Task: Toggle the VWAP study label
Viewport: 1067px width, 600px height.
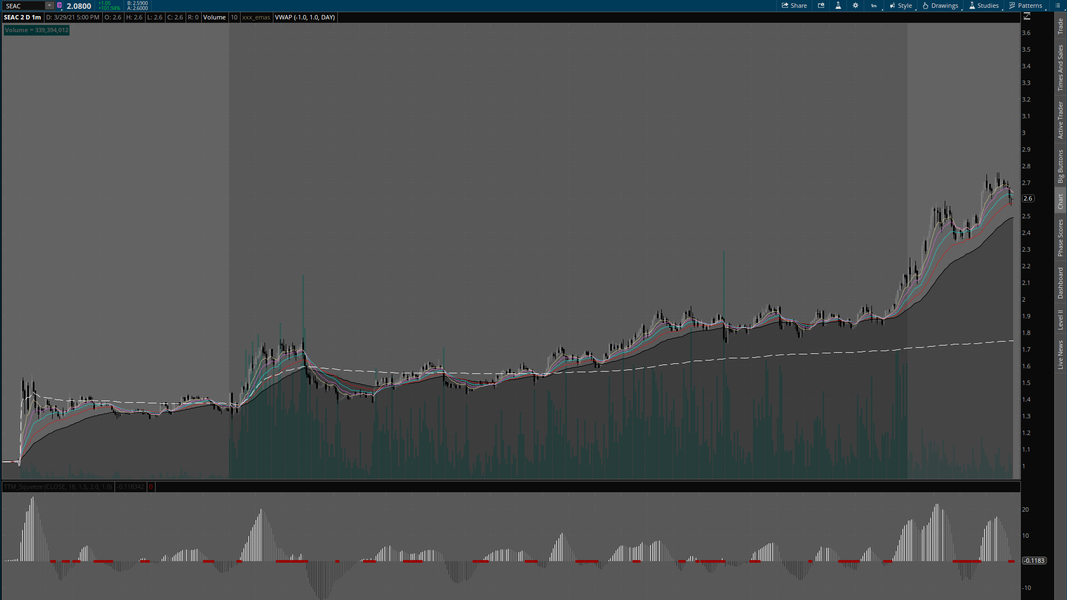Action: coord(305,17)
